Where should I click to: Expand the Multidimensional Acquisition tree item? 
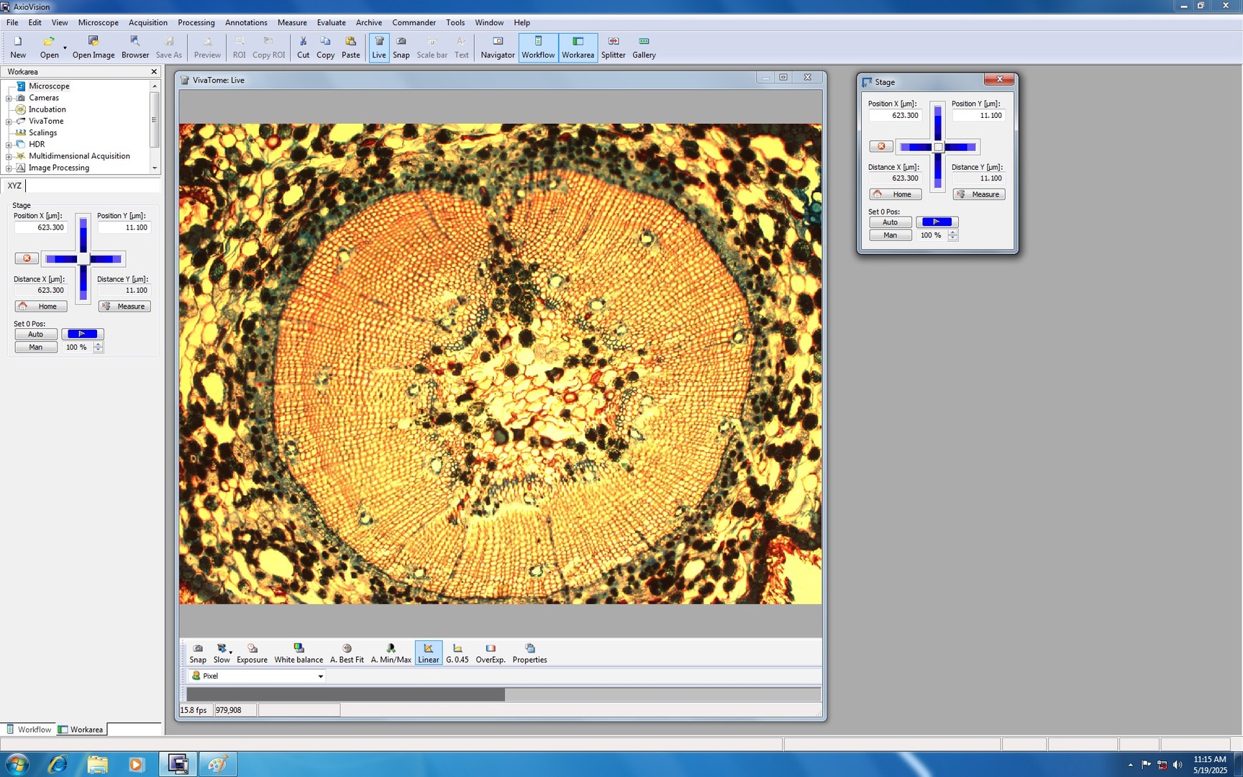pyautogui.click(x=8, y=156)
